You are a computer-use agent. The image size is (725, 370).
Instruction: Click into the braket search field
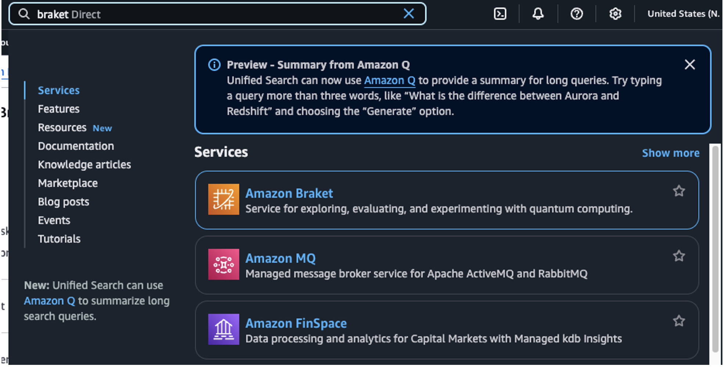pyautogui.click(x=217, y=14)
